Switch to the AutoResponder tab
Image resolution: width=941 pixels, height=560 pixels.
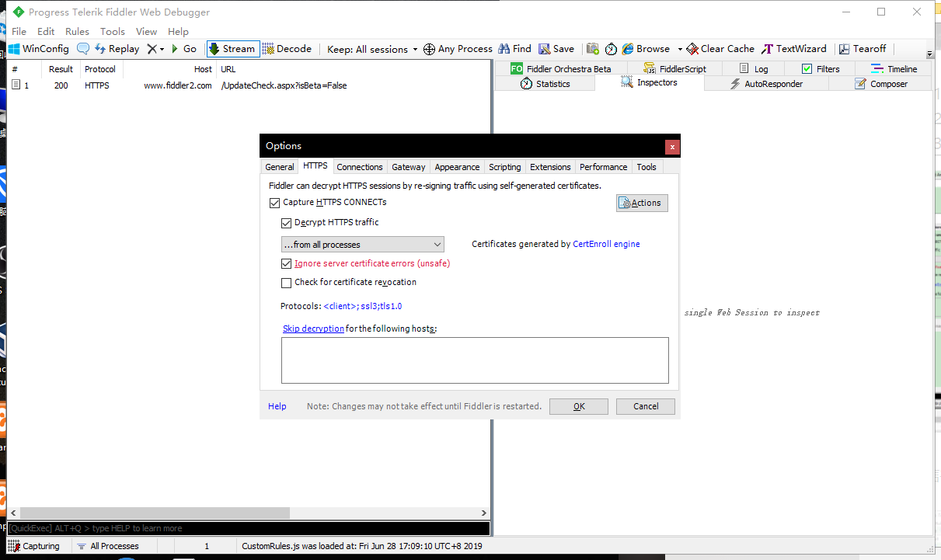coord(766,83)
